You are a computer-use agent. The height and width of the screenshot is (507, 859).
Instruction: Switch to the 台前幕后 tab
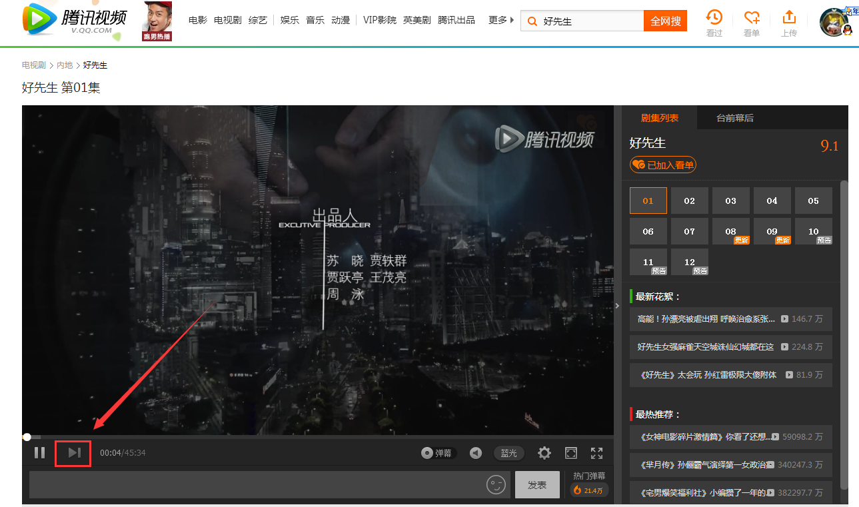[x=735, y=118]
